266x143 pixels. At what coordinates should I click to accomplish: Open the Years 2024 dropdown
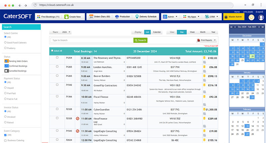tap(66, 32)
